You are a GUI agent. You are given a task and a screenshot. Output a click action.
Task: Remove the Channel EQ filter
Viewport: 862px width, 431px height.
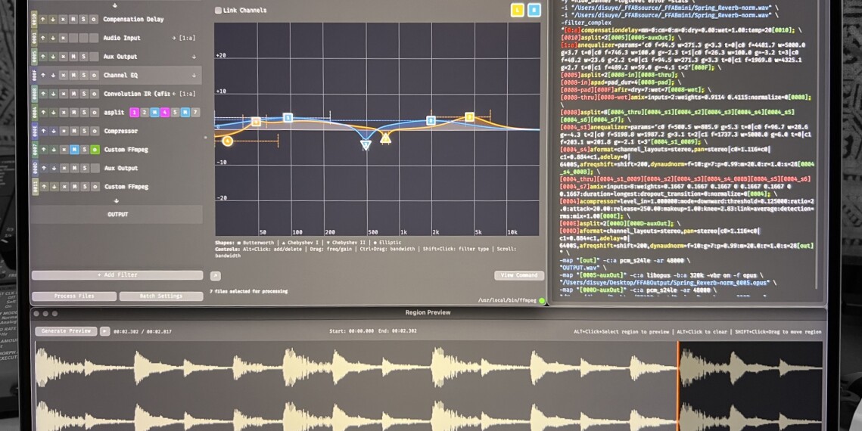(63, 76)
